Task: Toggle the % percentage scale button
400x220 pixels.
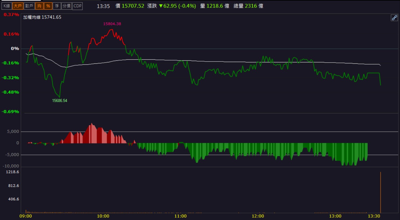Action: pyautogui.click(x=48, y=6)
